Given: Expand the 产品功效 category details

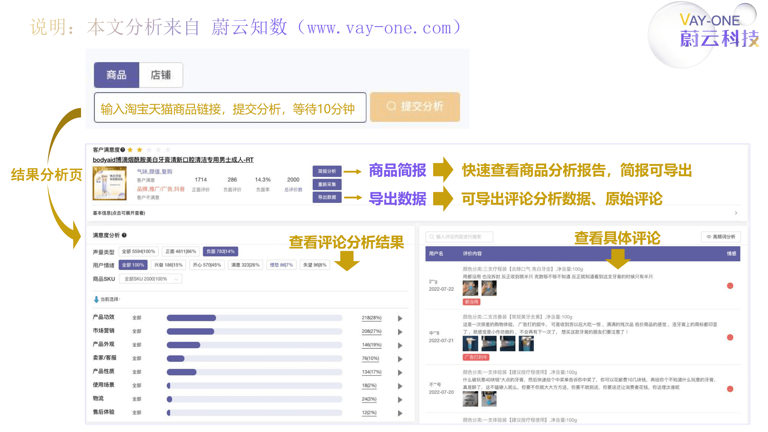Looking at the screenshot, I should (x=400, y=317).
